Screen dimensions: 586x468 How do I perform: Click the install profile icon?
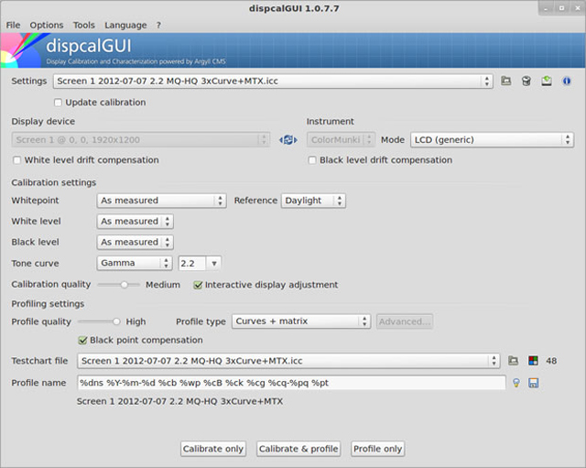[x=547, y=81]
